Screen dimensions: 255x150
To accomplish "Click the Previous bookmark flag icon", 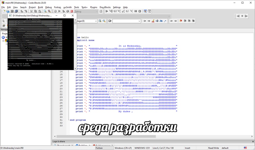I will click(x=185, y=21).
